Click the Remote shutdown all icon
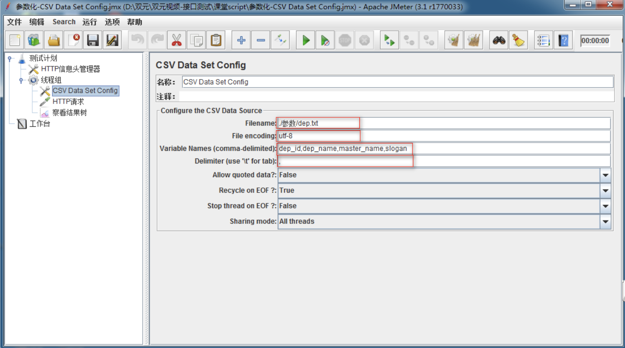This screenshot has width=625, height=348. tap(428, 40)
